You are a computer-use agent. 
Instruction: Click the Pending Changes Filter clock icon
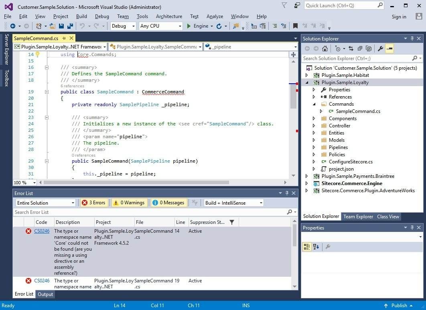(x=338, y=48)
